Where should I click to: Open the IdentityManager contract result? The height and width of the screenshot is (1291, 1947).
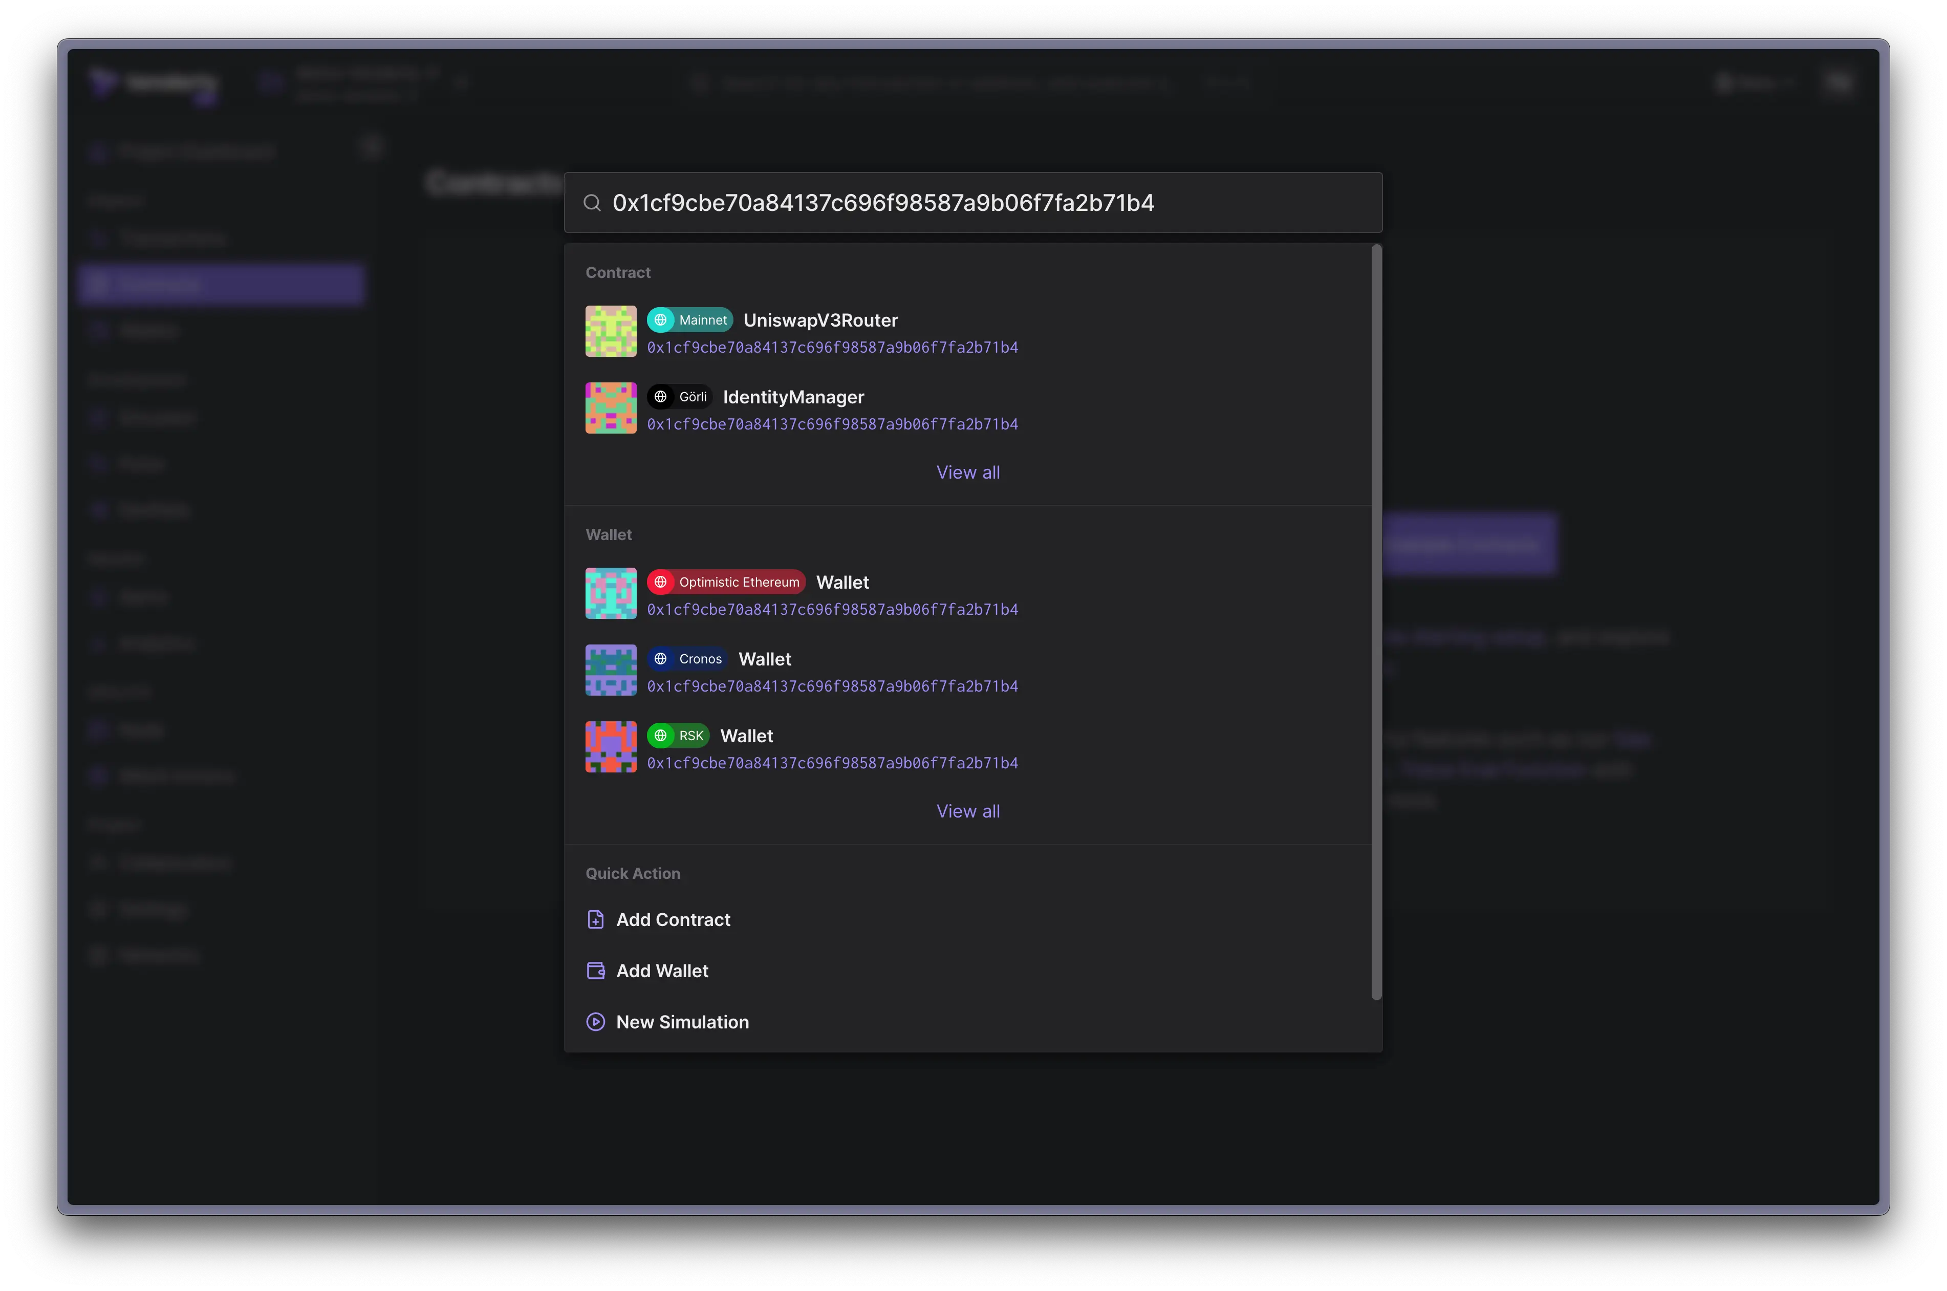(967, 407)
